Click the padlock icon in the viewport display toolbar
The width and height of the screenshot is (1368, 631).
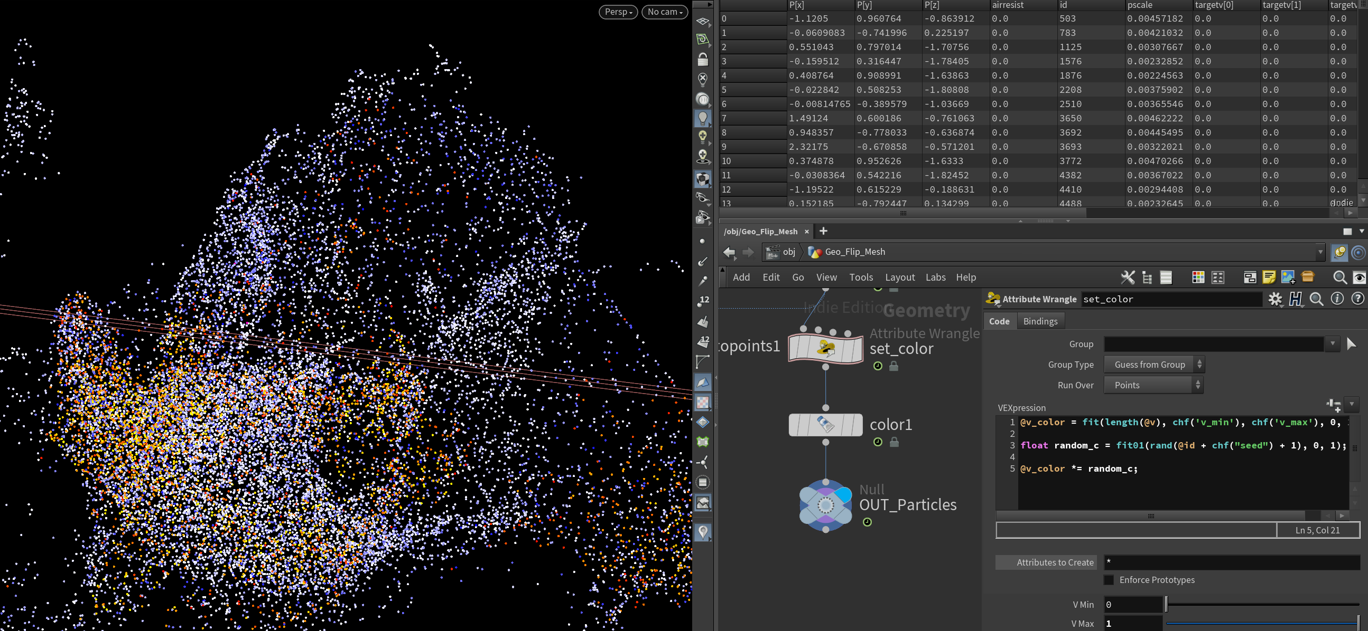pos(703,59)
